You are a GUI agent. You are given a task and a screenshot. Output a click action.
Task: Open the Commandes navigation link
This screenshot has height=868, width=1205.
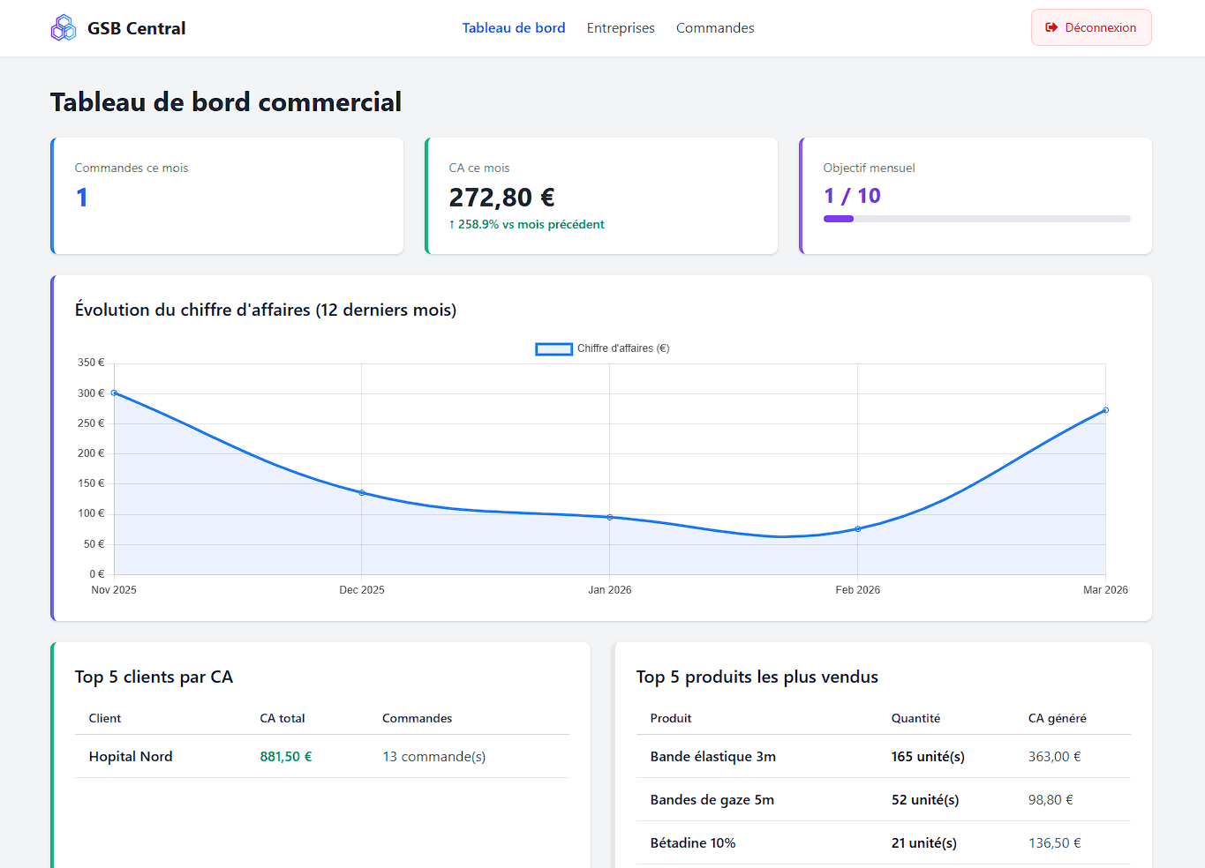pyautogui.click(x=714, y=28)
